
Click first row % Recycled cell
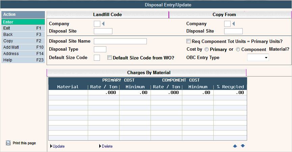[230, 93]
